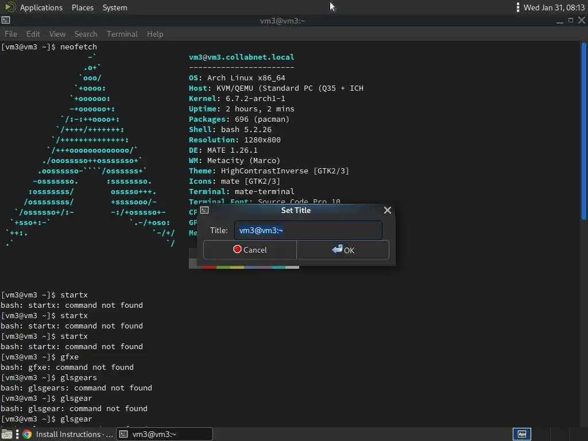Click the panel handle dots near the clock

coord(518,7)
